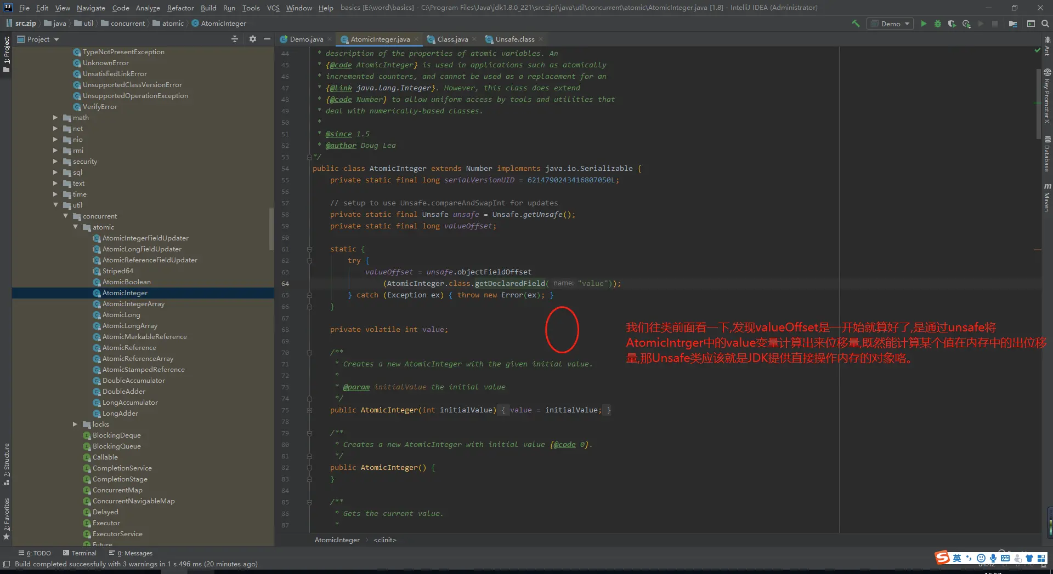The width and height of the screenshot is (1053, 574).
Task: Hide the Project tool window
Action: pyautogui.click(x=267, y=39)
